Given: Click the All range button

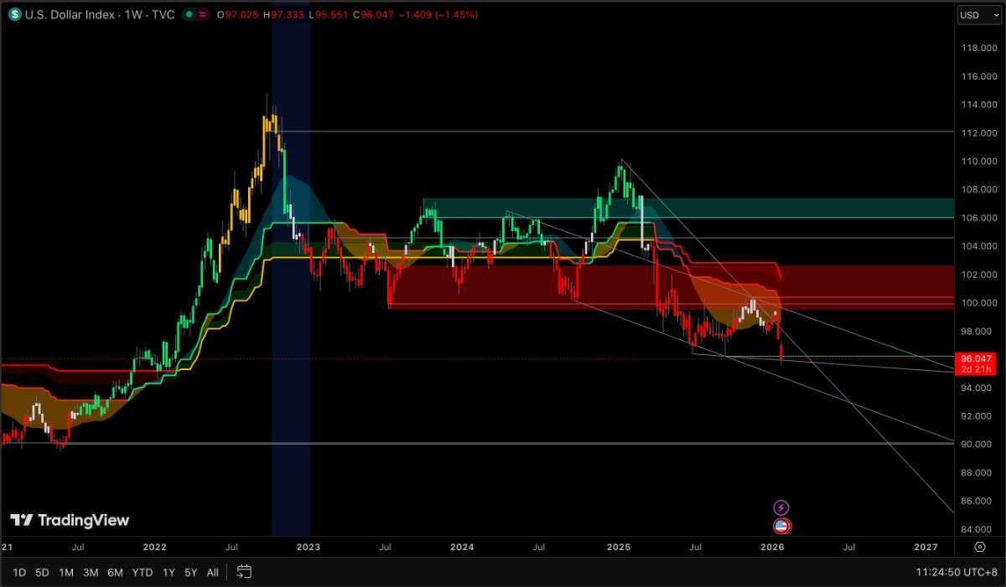Looking at the screenshot, I should 212,573.
